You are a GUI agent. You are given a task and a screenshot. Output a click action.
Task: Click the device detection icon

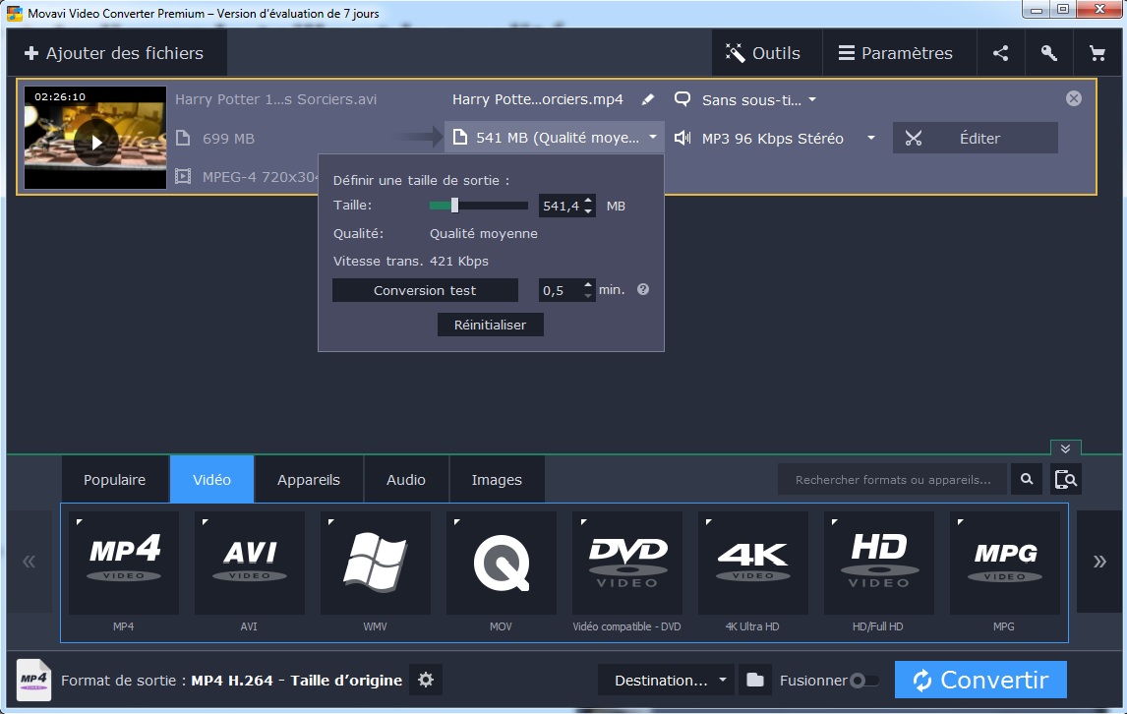coord(1066,479)
